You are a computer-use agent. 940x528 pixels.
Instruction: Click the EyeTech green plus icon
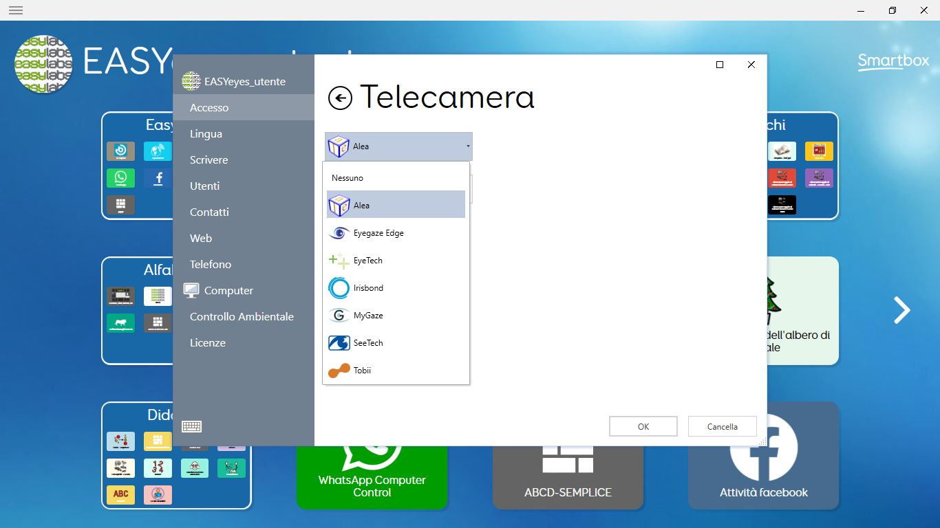(339, 261)
